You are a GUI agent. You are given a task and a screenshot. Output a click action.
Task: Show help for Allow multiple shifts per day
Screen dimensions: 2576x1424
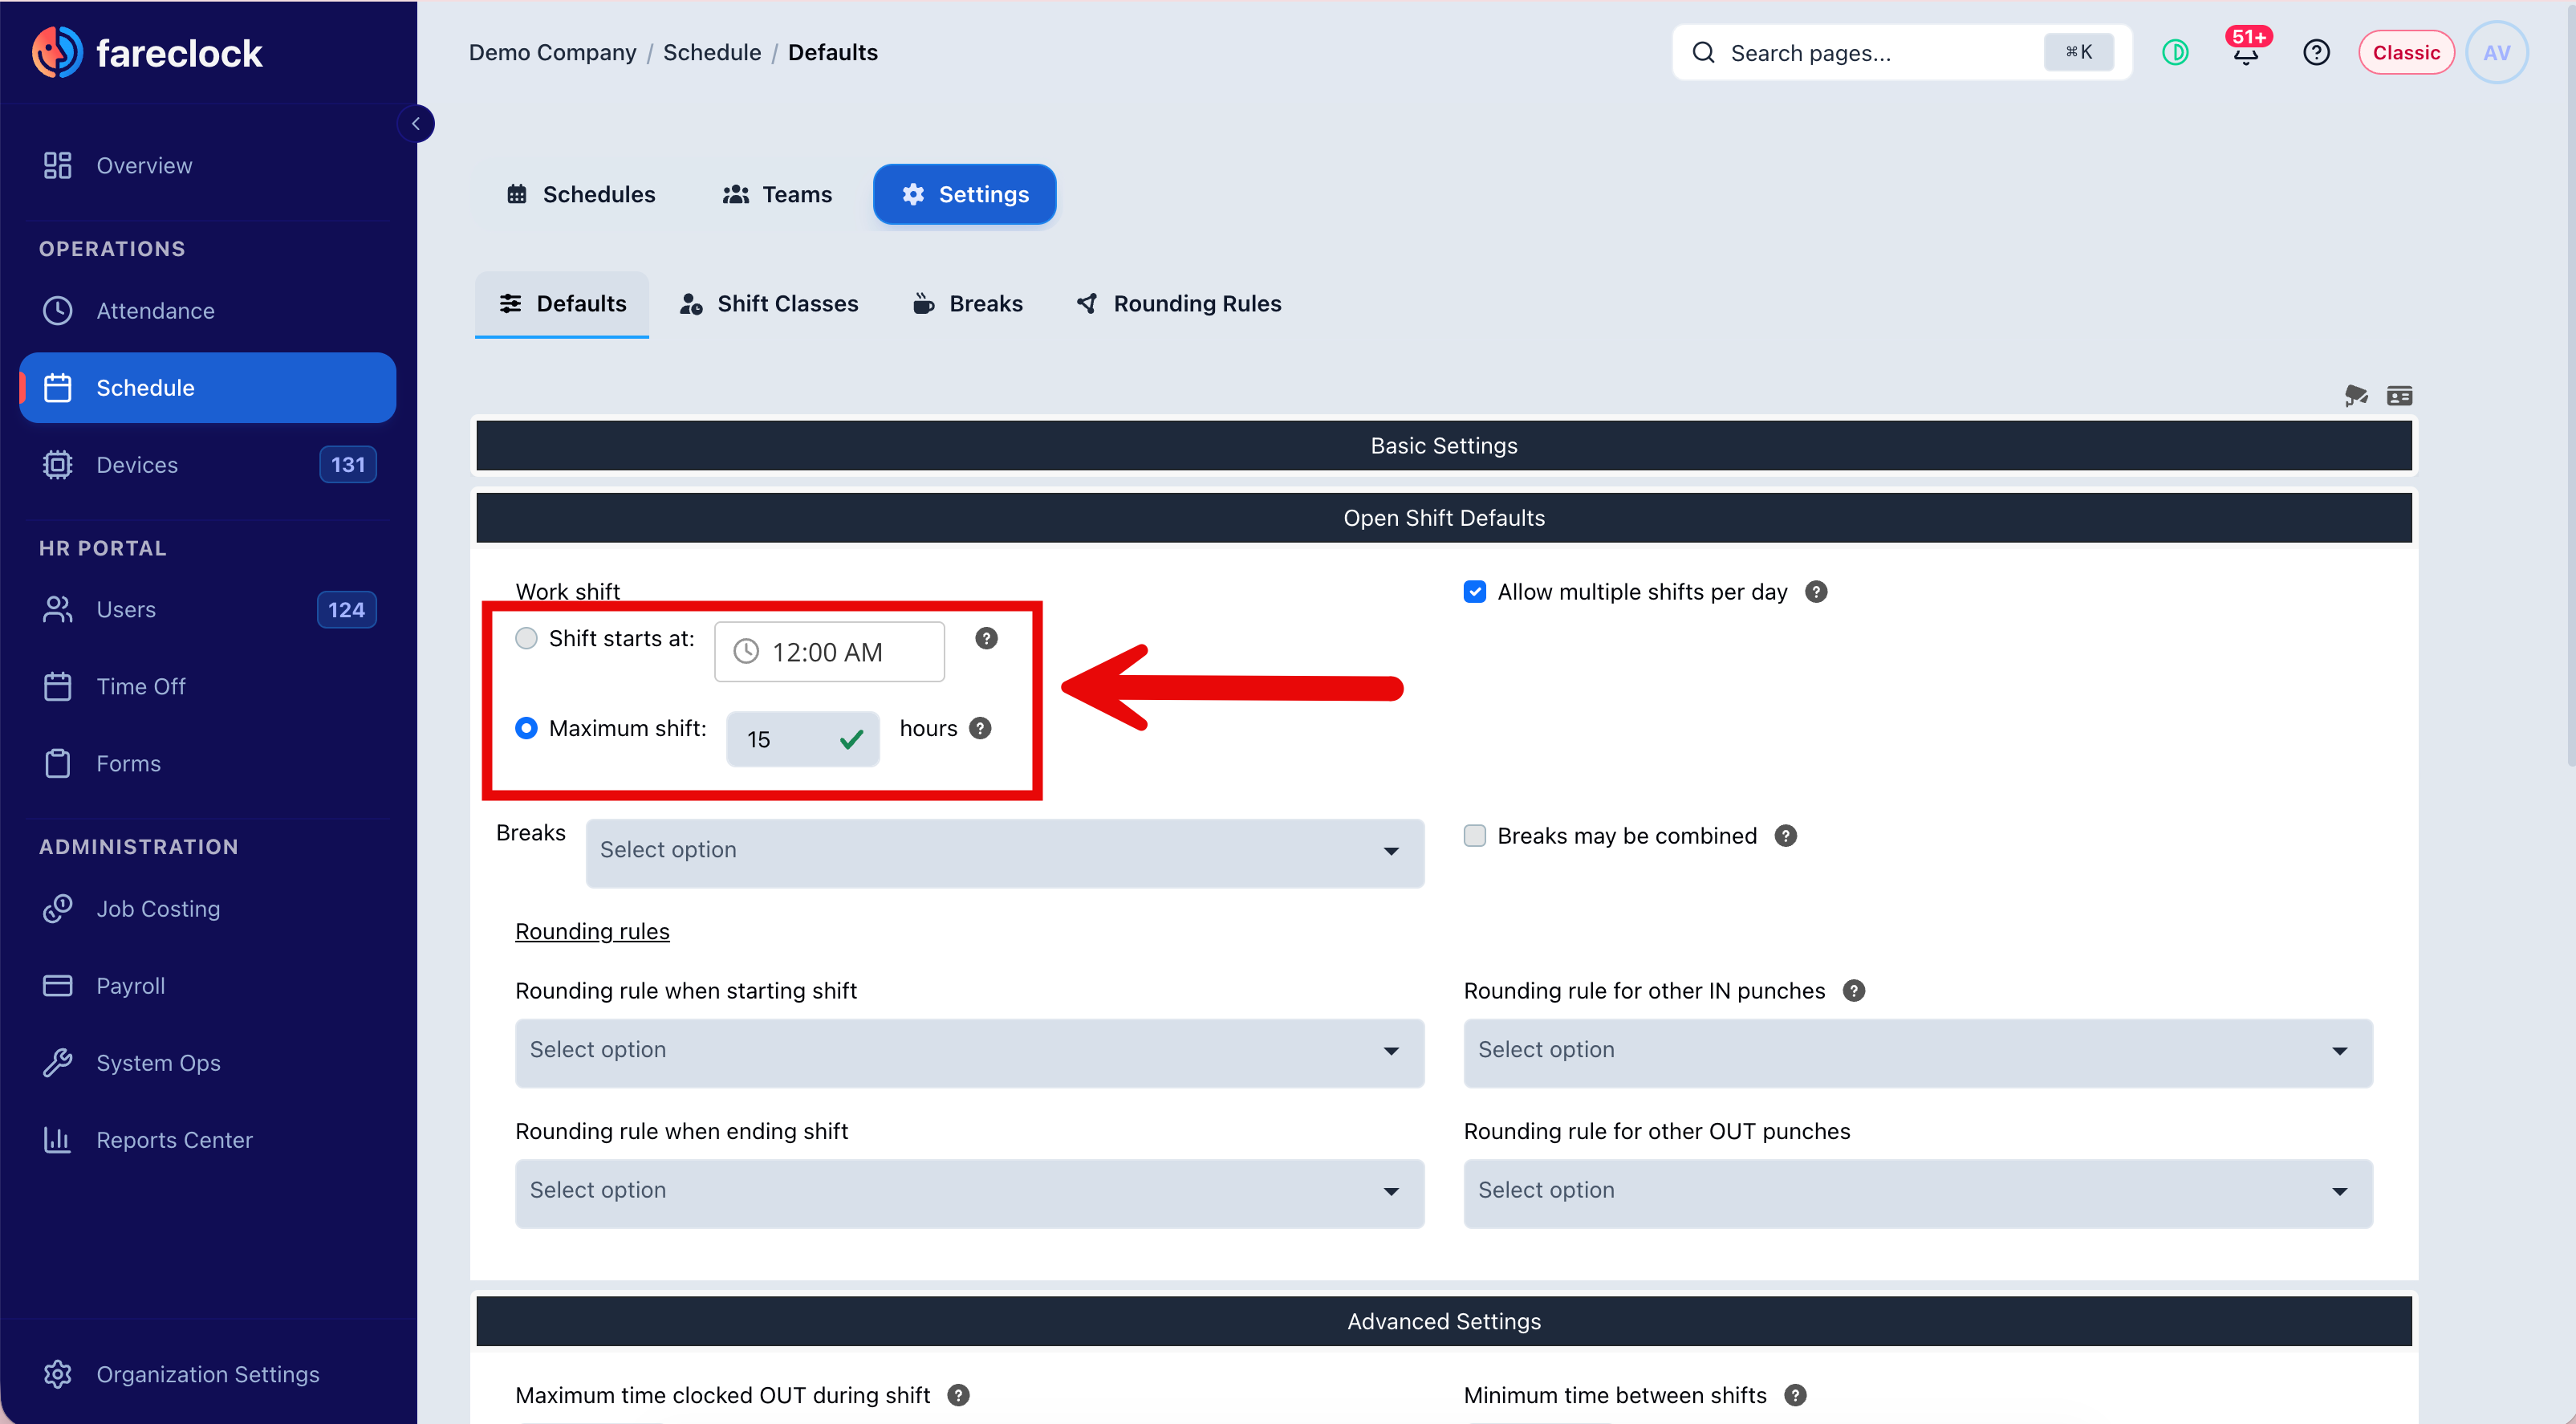(1816, 592)
